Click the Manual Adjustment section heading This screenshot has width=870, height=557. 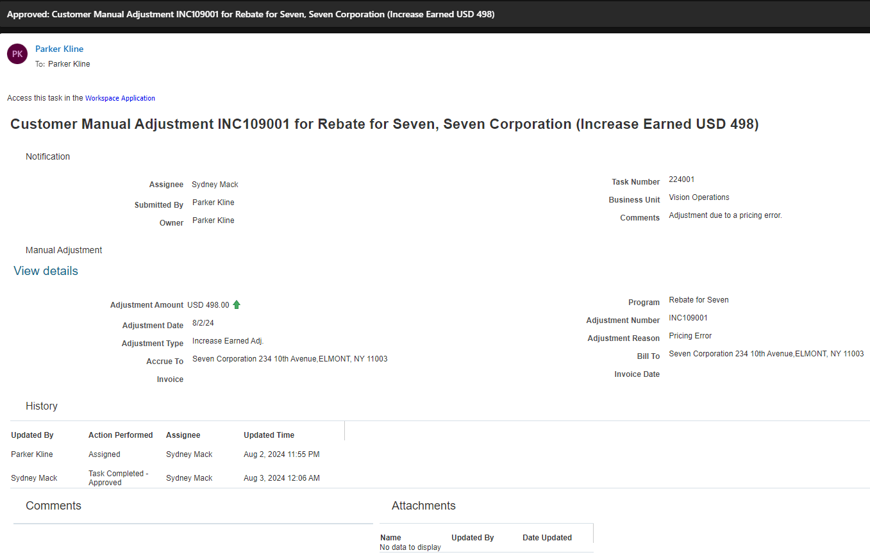click(x=64, y=250)
